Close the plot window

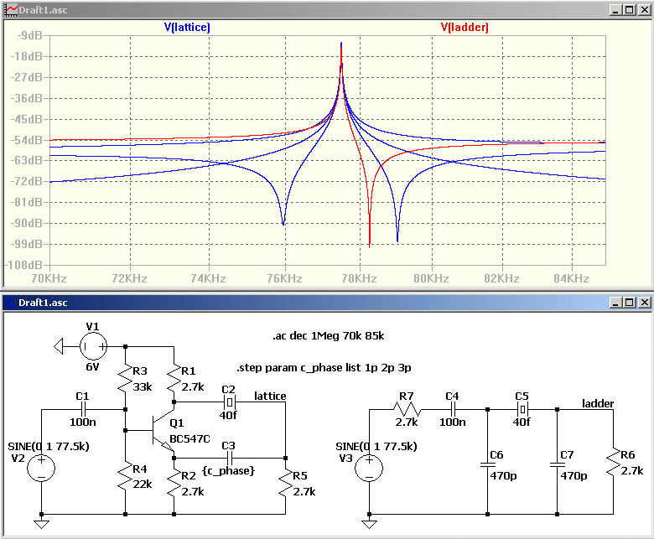coord(645,10)
